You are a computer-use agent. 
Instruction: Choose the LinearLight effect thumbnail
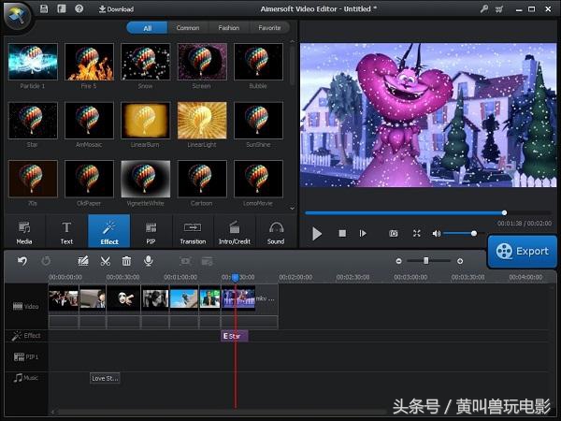pyautogui.click(x=202, y=121)
